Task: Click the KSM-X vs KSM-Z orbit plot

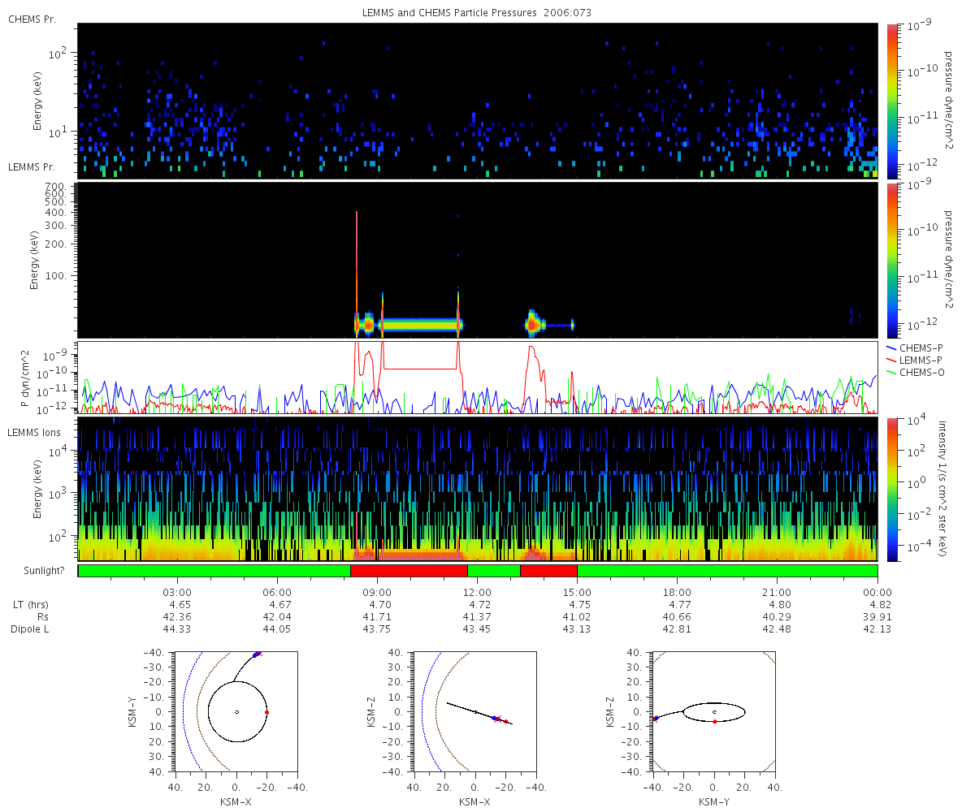Action: pyautogui.click(x=474, y=712)
